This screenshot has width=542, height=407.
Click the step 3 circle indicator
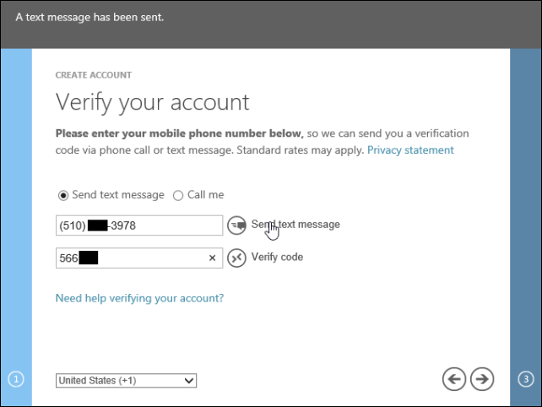526,379
